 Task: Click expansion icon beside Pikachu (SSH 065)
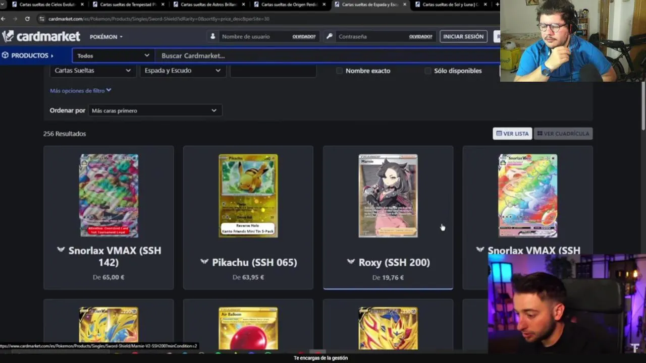[204, 262]
